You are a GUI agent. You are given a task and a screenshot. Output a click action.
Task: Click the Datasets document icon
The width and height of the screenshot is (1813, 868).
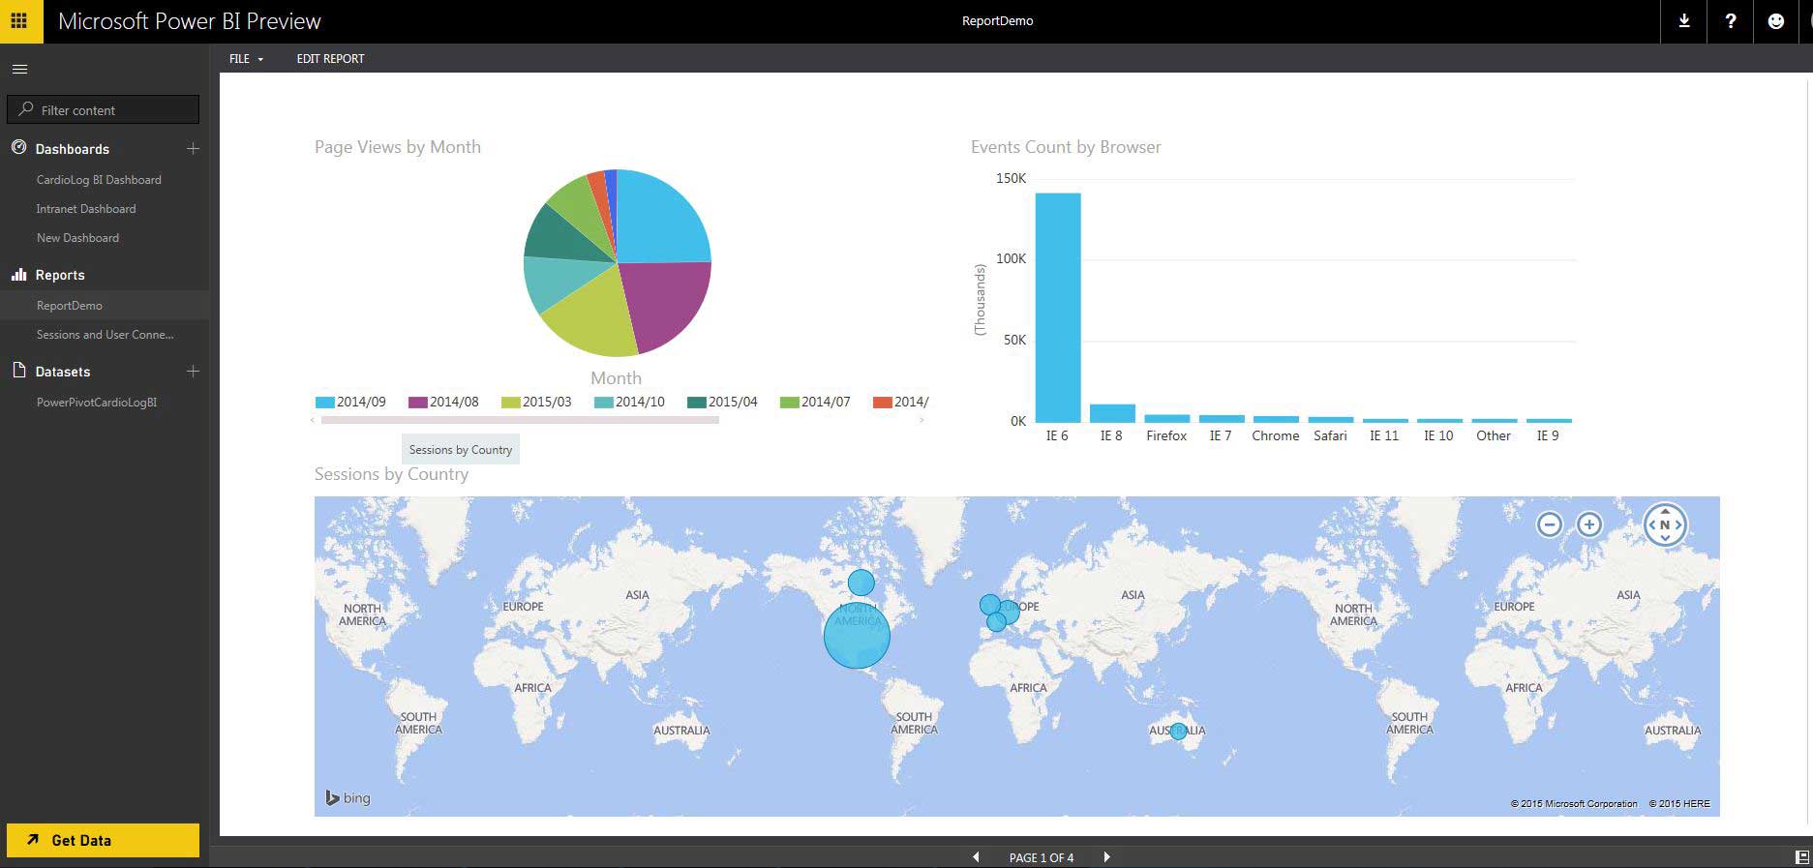click(18, 371)
